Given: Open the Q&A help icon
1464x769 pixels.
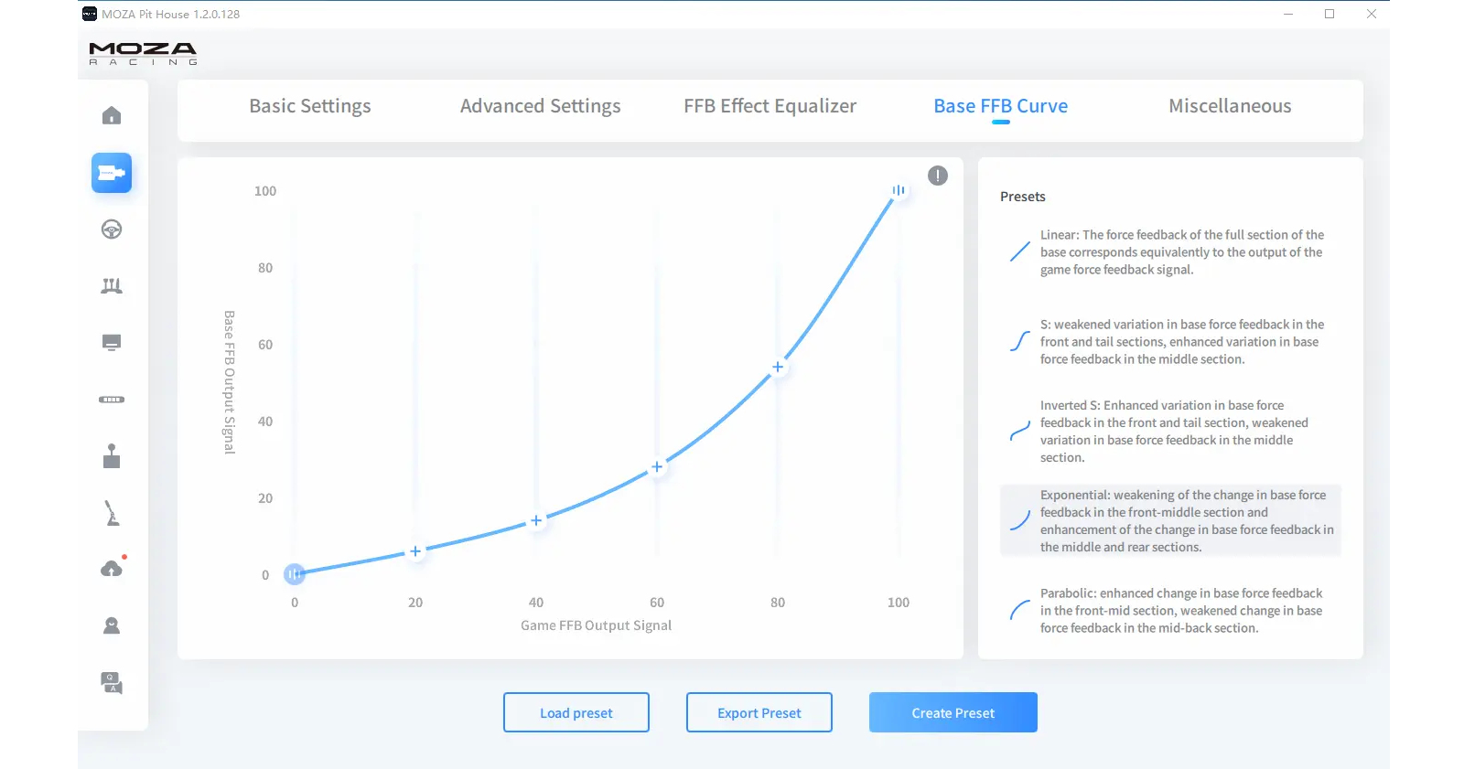Looking at the screenshot, I should pos(112,683).
